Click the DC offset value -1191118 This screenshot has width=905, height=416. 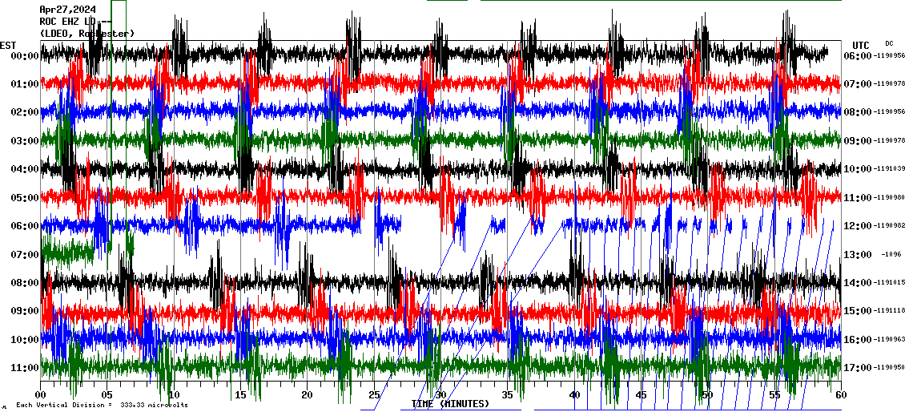pyautogui.click(x=889, y=311)
